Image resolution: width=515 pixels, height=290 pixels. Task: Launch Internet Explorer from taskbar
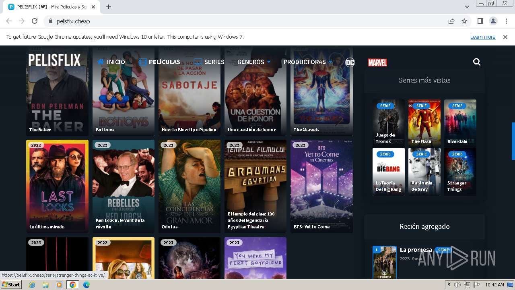tap(32, 285)
